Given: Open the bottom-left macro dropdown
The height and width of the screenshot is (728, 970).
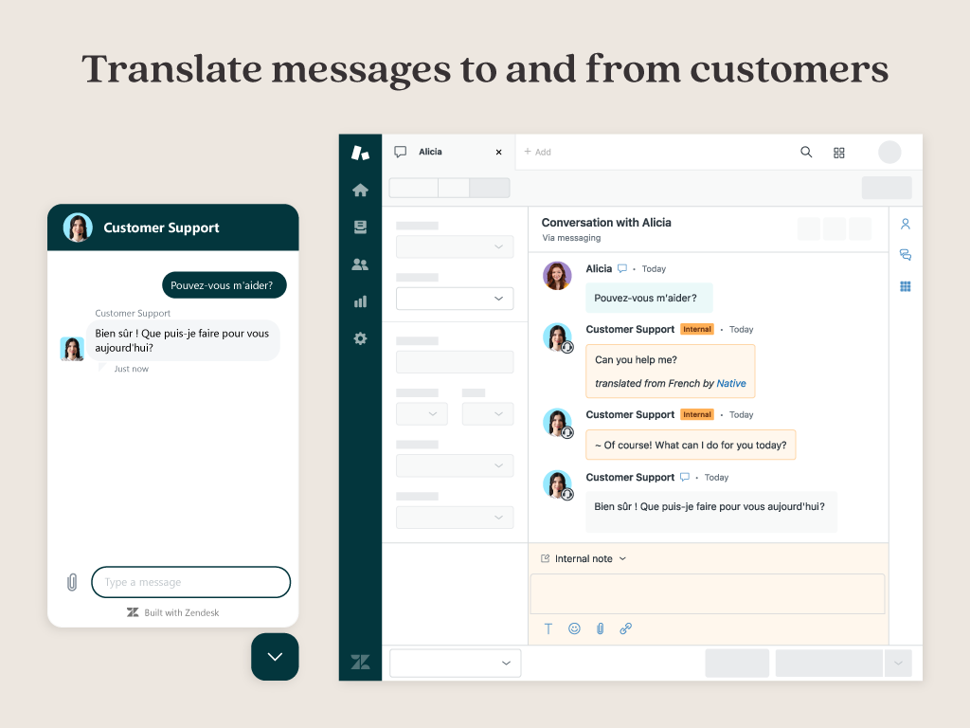Looking at the screenshot, I should [x=455, y=663].
